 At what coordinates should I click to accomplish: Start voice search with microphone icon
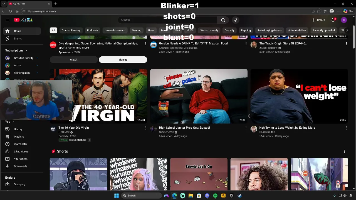(236, 20)
